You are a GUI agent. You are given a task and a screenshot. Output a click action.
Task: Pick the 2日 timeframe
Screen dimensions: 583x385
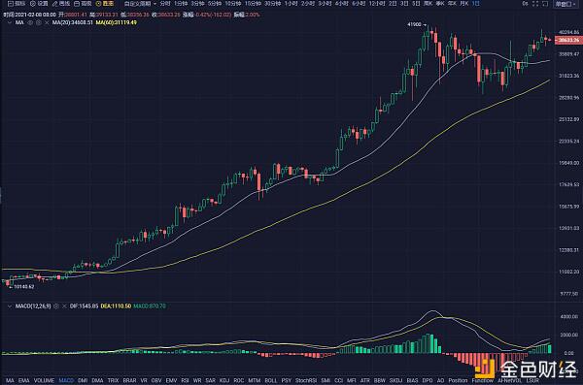tap(393, 4)
